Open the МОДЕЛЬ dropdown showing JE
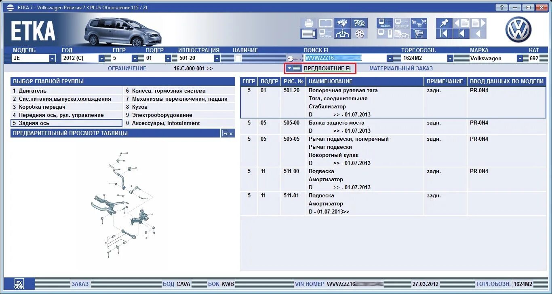 (52, 58)
